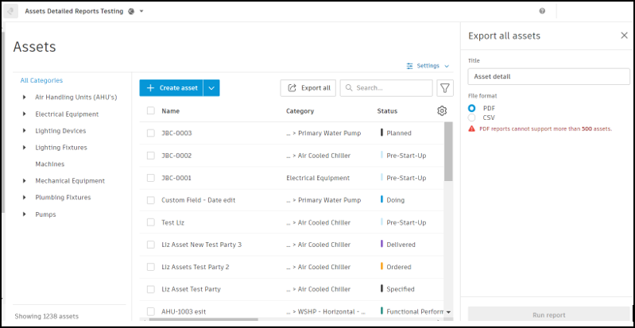The width and height of the screenshot is (635, 328).
Task: Expand the Air Handling Units category
Action: [x=24, y=98]
